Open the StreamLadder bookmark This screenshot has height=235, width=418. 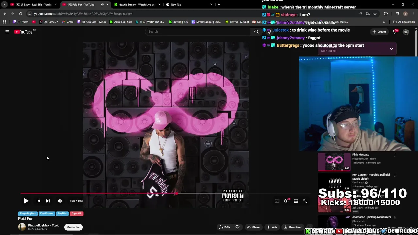206,22
